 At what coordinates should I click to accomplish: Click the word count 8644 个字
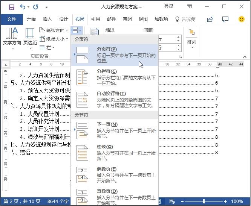58,201
